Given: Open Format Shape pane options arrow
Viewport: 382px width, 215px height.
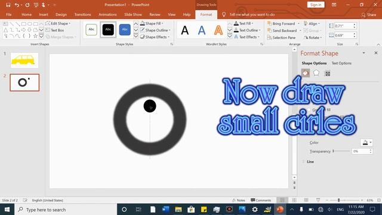Looking at the screenshot, I should (363, 53).
